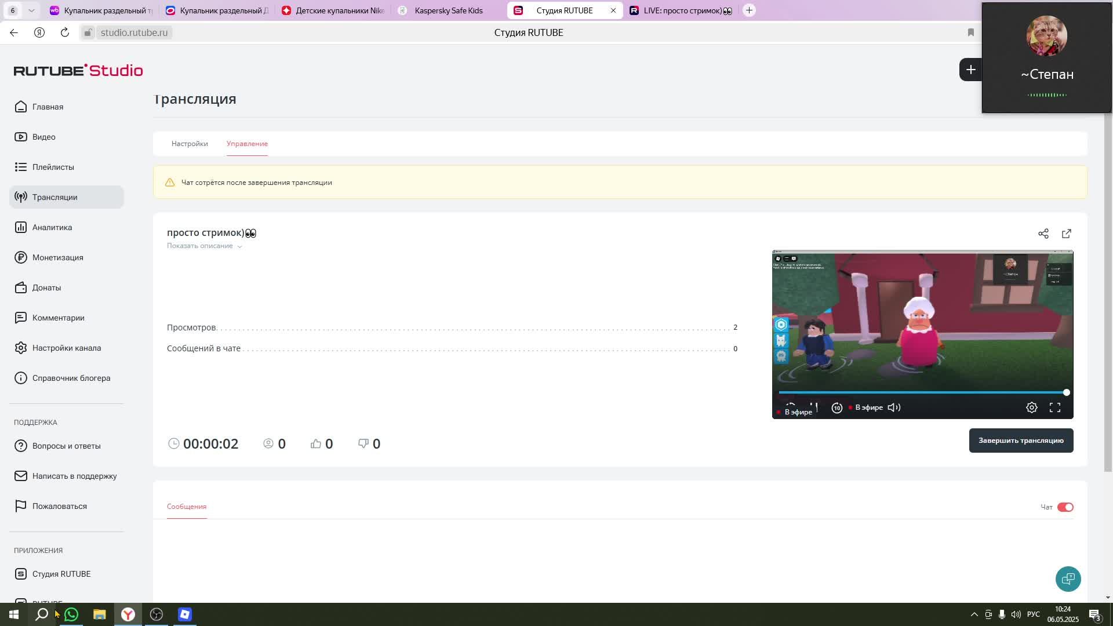Open player settings gear
Screen dimensions: 1113x626
[x=1032, y=407]
